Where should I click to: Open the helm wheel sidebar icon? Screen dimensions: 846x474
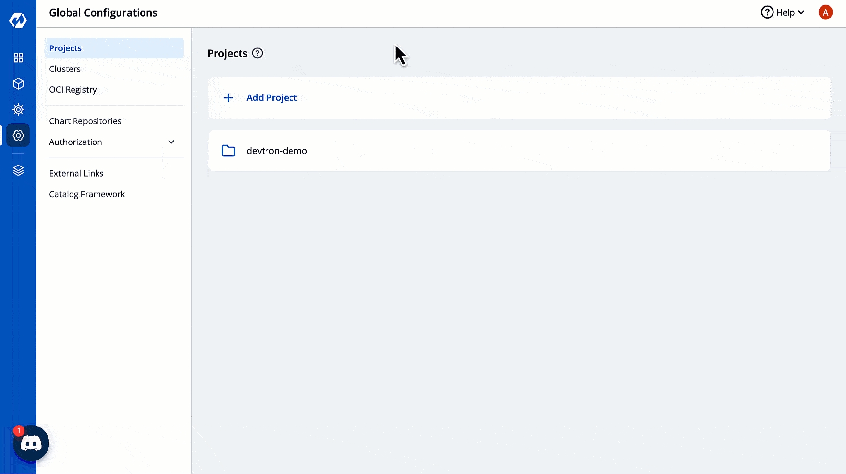tap(18, 109)
